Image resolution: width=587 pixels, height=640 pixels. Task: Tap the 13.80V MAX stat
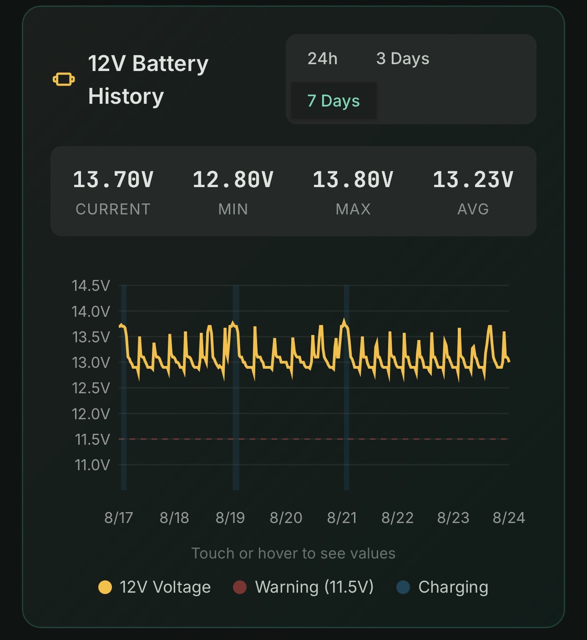353,192
